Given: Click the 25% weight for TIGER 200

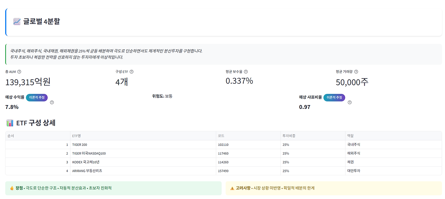Looking at the screenshot, I should (313, 144).
